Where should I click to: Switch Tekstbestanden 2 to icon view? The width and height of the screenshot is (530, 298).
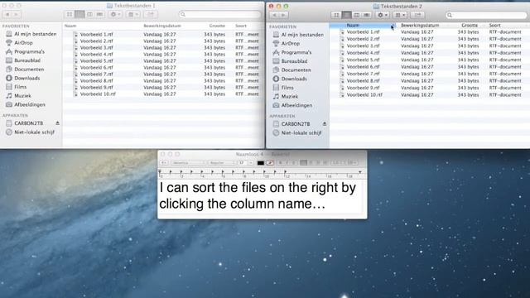(336, 15)
